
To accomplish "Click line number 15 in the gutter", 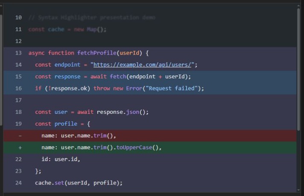I will pos(18,77).
